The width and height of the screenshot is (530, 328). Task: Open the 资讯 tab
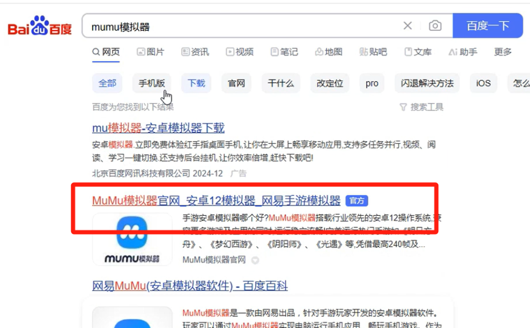tap(195, 52)
